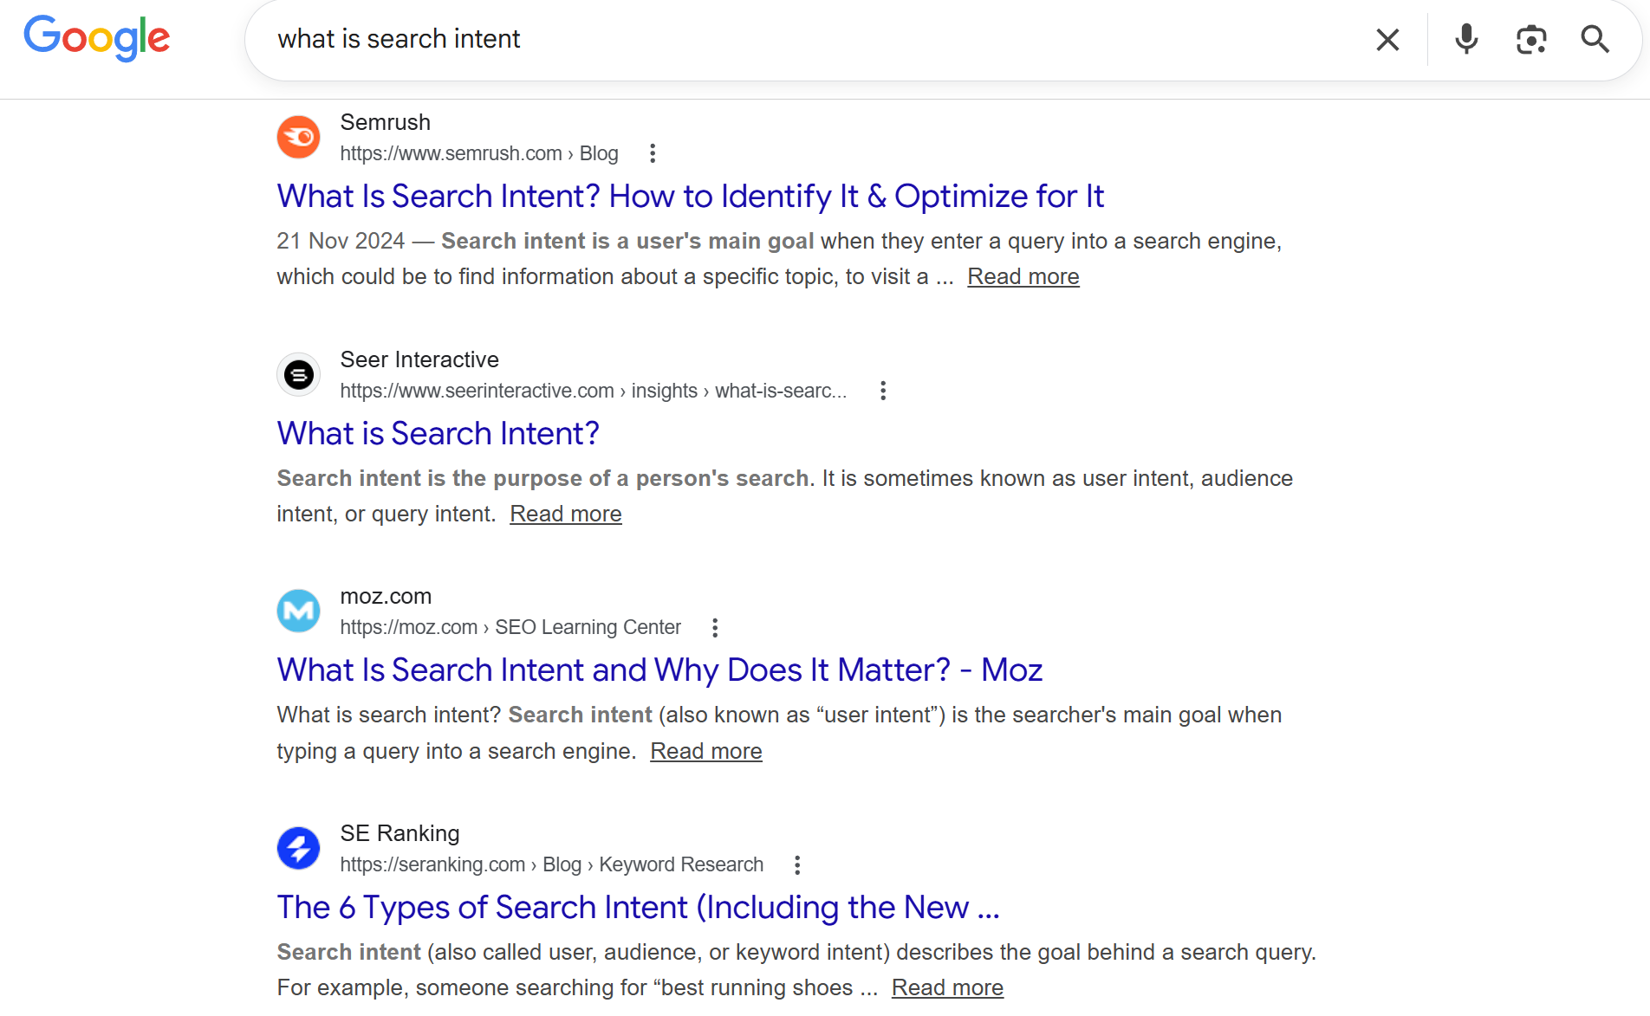Click the magnifying glass to search
This screenshot has height=1016, width=1650.
click(1595, 40)
